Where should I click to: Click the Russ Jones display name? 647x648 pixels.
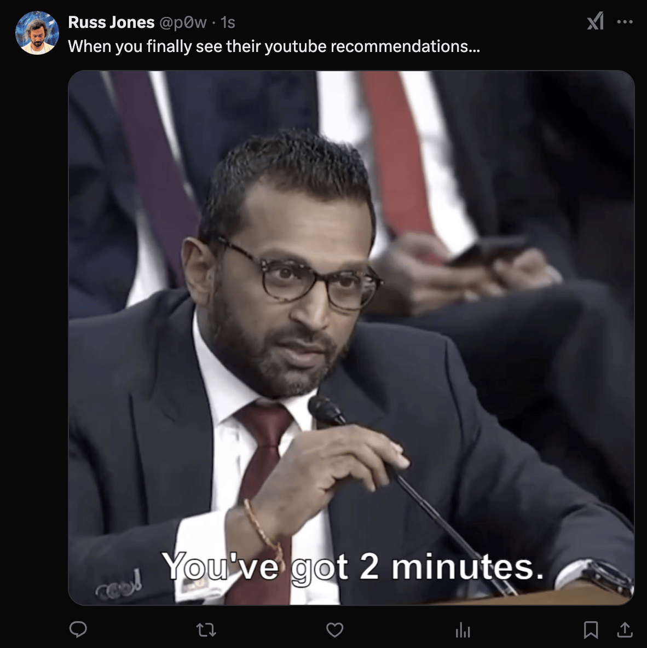[111, 22]
